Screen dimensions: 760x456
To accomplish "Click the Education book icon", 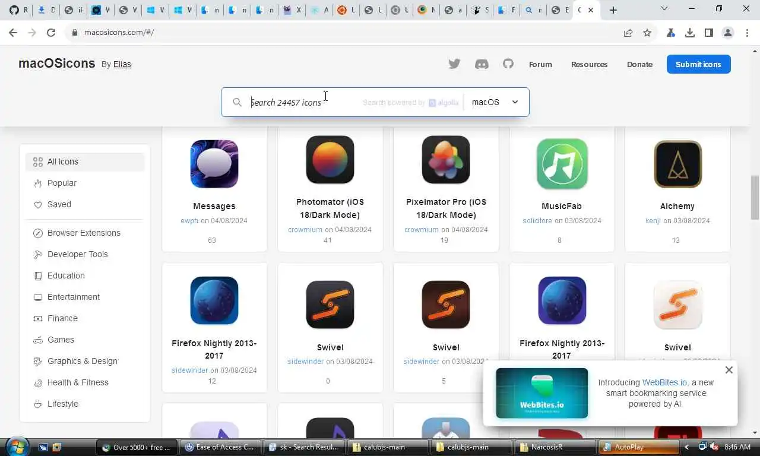I will pos(38,275).
